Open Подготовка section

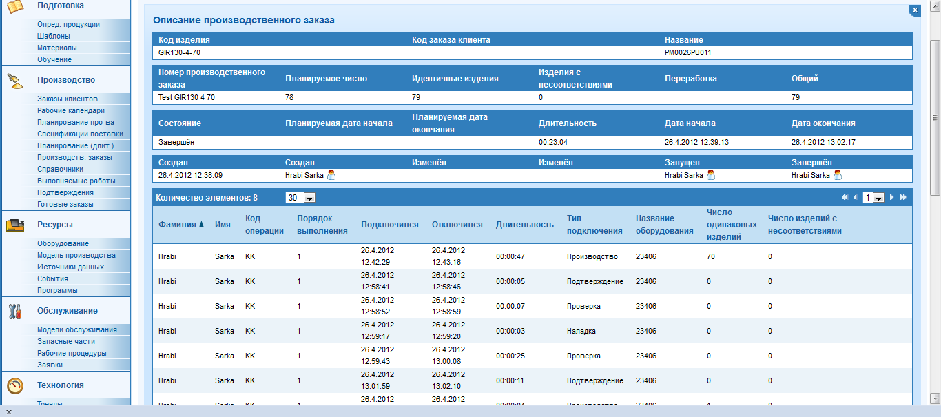tap(61, 6)
